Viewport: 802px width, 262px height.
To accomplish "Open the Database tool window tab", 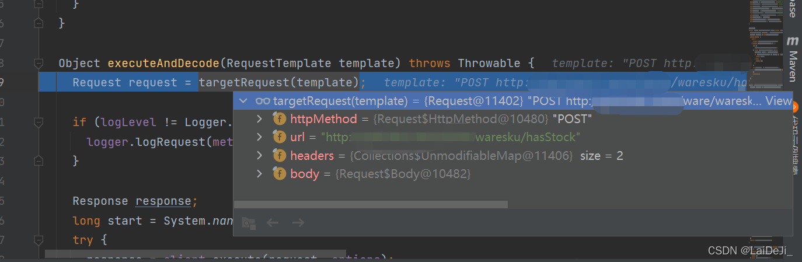I will (792, 9).
